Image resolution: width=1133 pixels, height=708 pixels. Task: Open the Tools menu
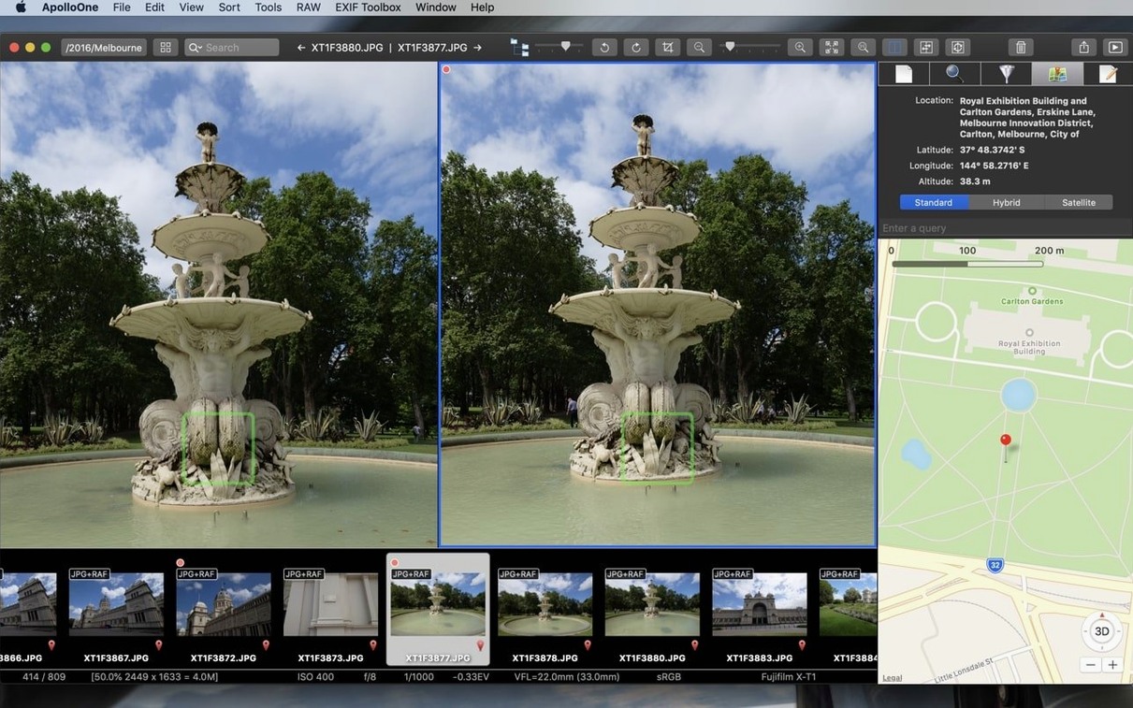(x=269, y=7)
